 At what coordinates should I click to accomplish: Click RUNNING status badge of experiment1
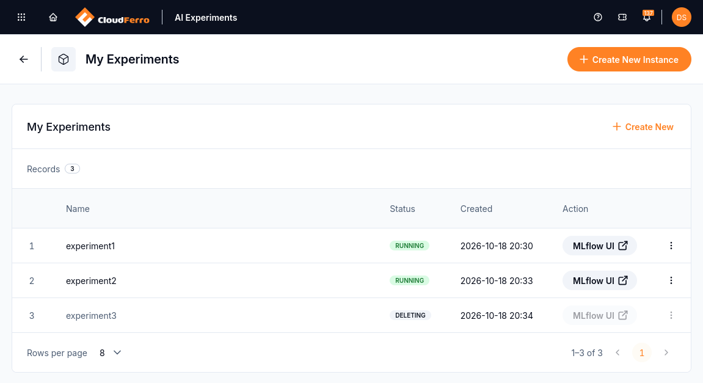409,246
